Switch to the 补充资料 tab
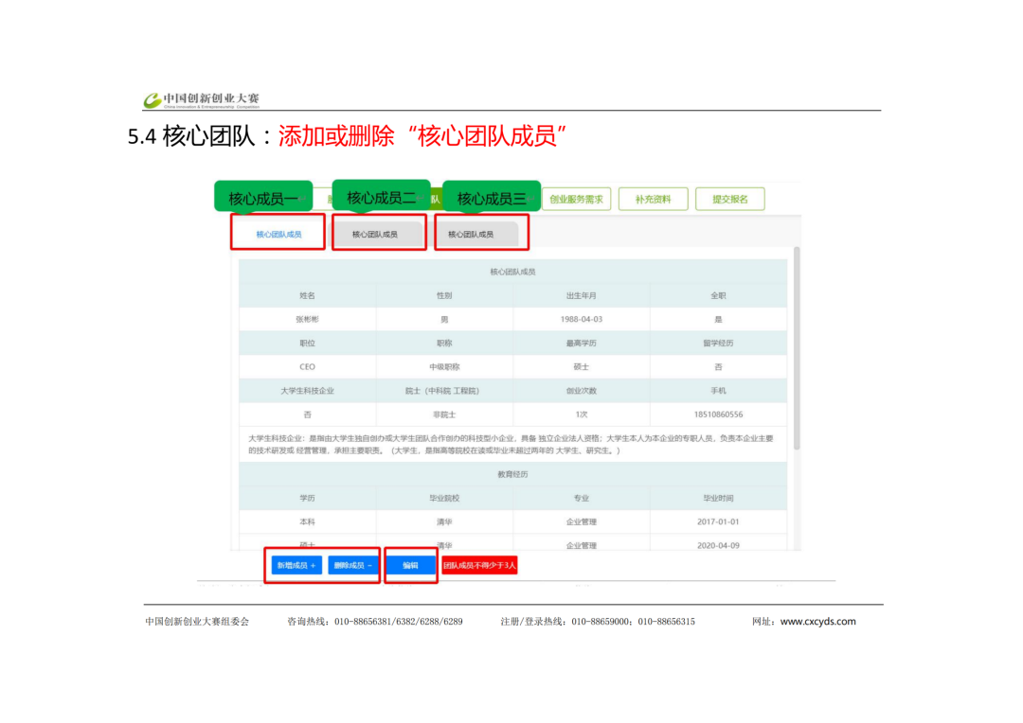1023x723 pixels. (x=653, y=199)
